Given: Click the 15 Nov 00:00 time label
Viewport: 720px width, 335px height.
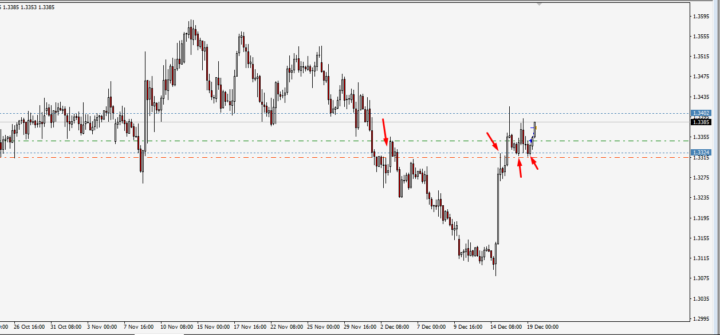Looking at the screenshot, I should (x=213, y=327).
